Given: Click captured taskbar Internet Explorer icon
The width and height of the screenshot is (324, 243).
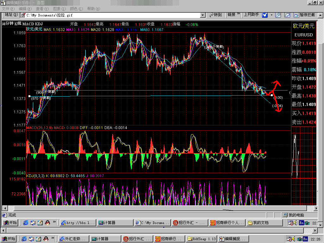Looking at the screenshot, I should [x=26, y=222].
